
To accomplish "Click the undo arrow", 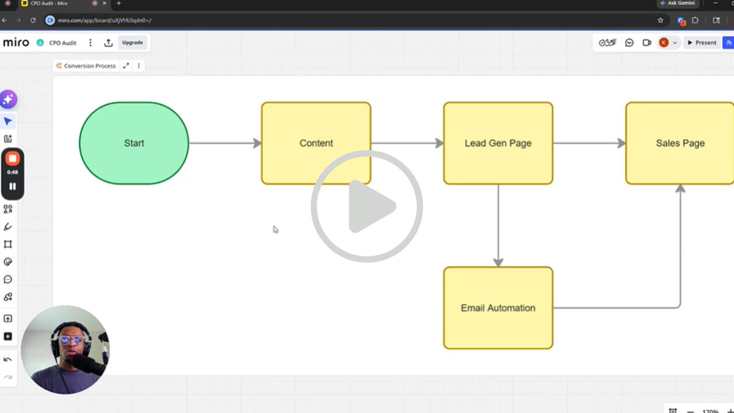I will [x=8, y=360].
